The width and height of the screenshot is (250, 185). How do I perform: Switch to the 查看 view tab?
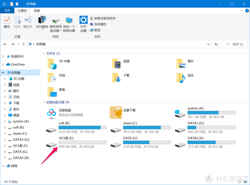tap(37, 11)
